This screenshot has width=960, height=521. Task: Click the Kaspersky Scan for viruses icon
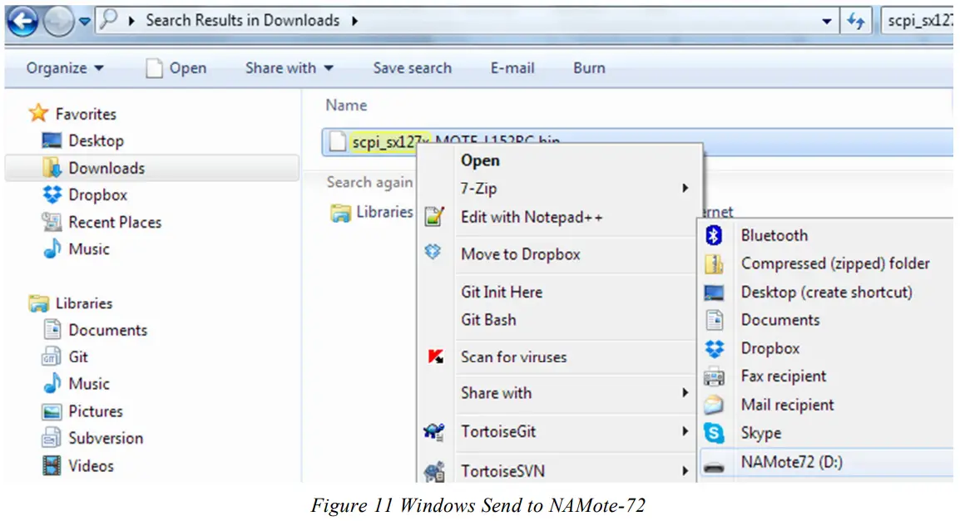tap(434, 357)
